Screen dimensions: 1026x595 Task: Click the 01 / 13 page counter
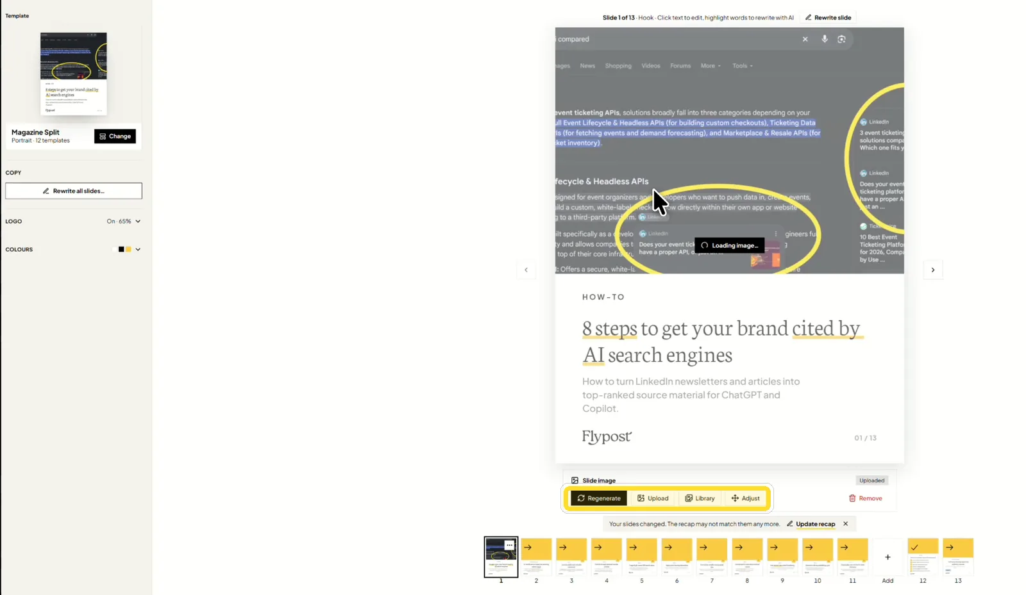coord(865,438)
